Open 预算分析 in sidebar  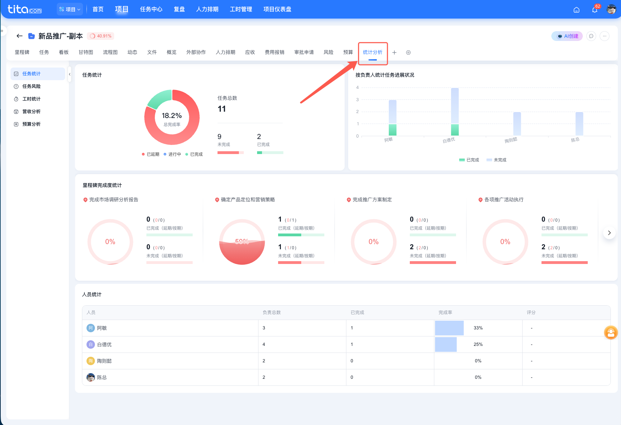click(38, 124)
